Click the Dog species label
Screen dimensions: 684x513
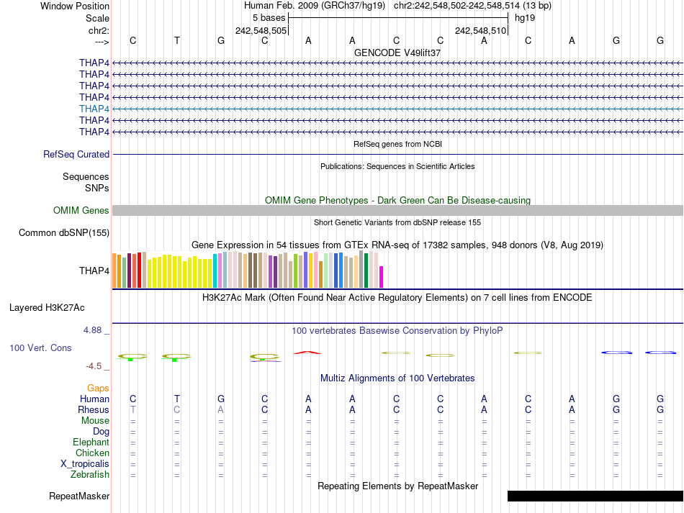[x=101, y=432]
